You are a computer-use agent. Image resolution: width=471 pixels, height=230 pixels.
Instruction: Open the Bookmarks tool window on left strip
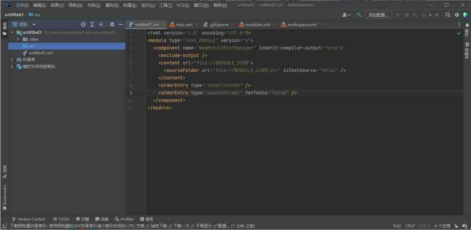click(4, 198)
